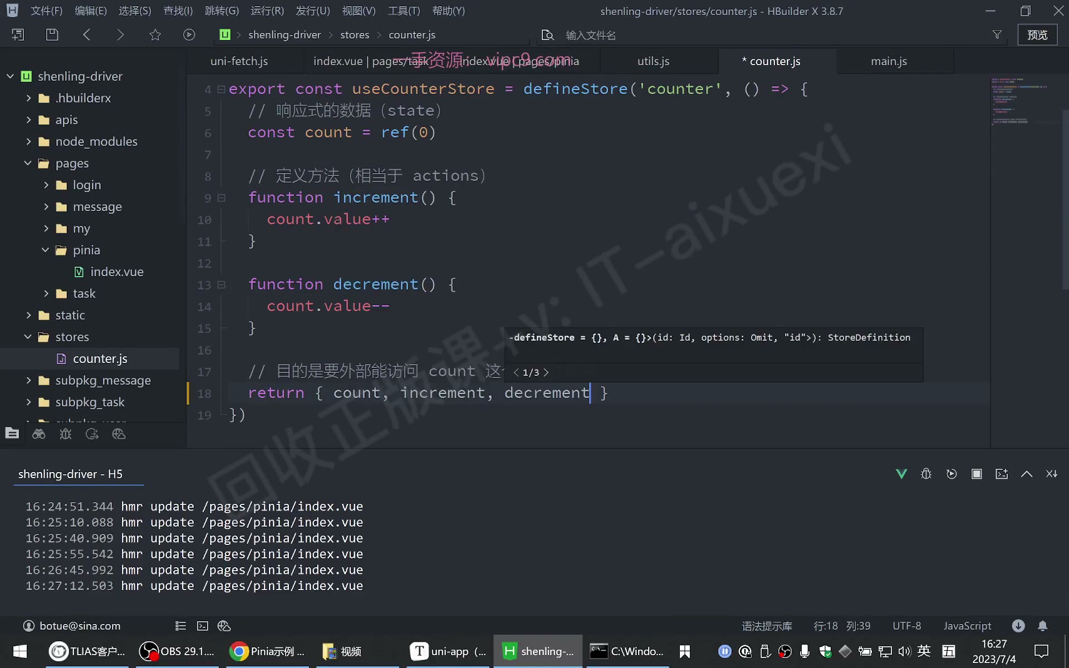
Task: Switch to the main.js tab
Action: [889, 61]
